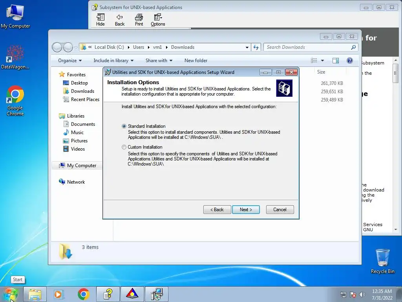Open Explorer help question mark icon
The width and height of the screenshot is (402, 302).
point(350,60)
